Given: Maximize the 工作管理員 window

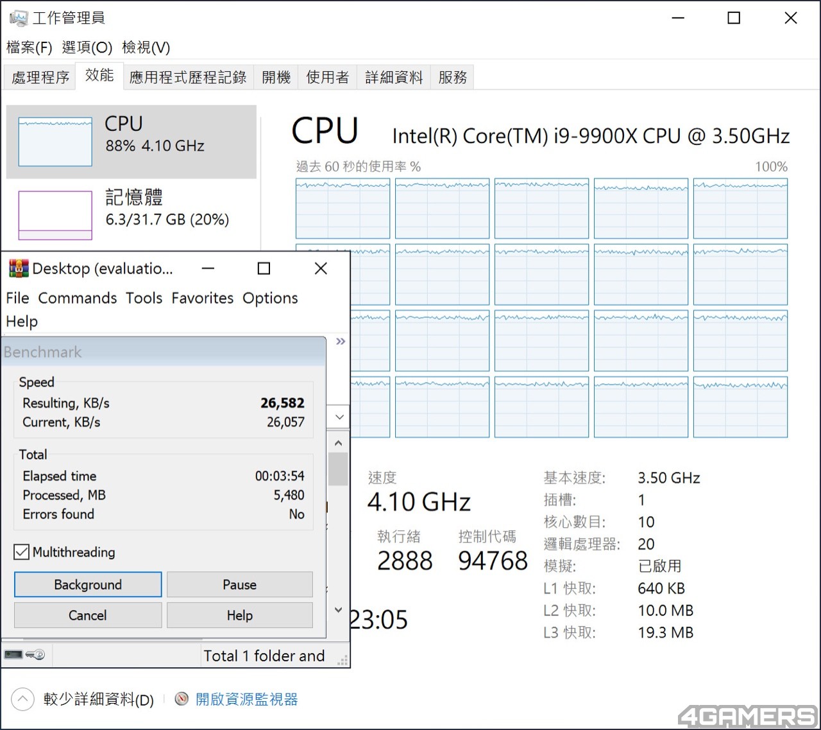Looking at the screenshot, I should [x=734, y=18].
